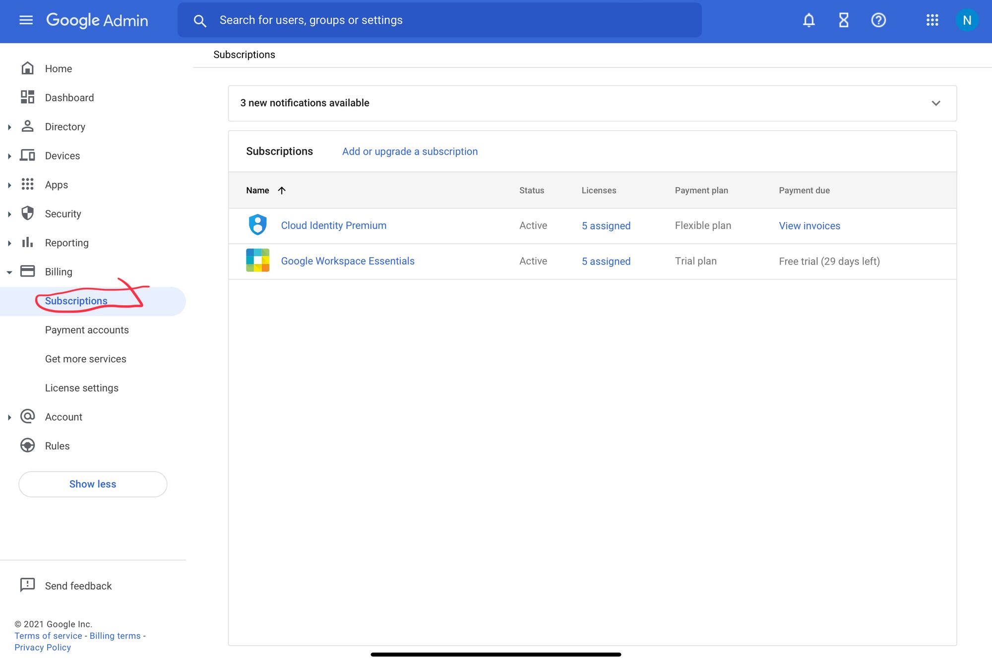The width and height of the screenshot is (992, 662).
Task: Click the Payment plan column header
Action: pyautogui.click(x=701, y=190)
